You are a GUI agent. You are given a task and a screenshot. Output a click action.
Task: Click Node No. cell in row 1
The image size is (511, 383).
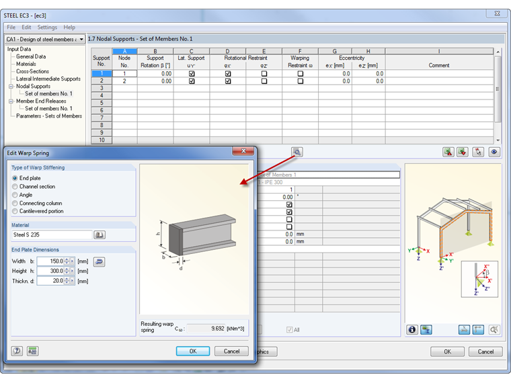click(x=124, y=74)
